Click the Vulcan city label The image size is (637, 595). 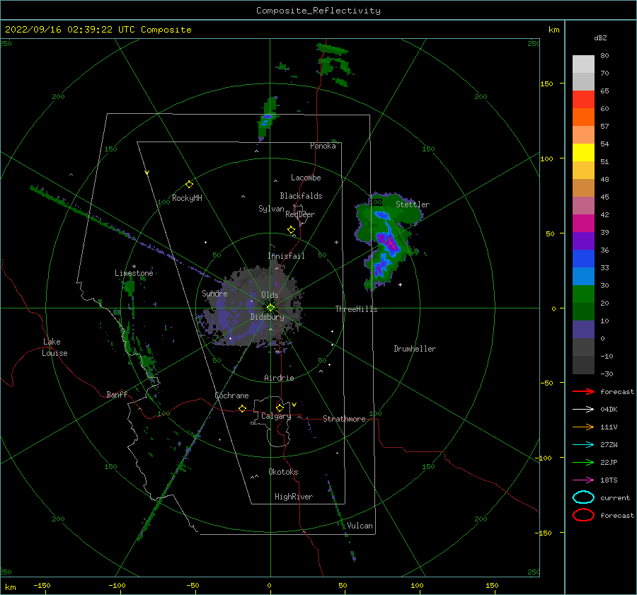[x=360, y=526]
